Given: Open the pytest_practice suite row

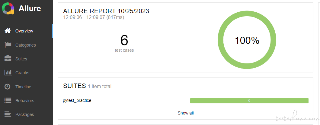Looking at the screenshot, I should (186, 101).
